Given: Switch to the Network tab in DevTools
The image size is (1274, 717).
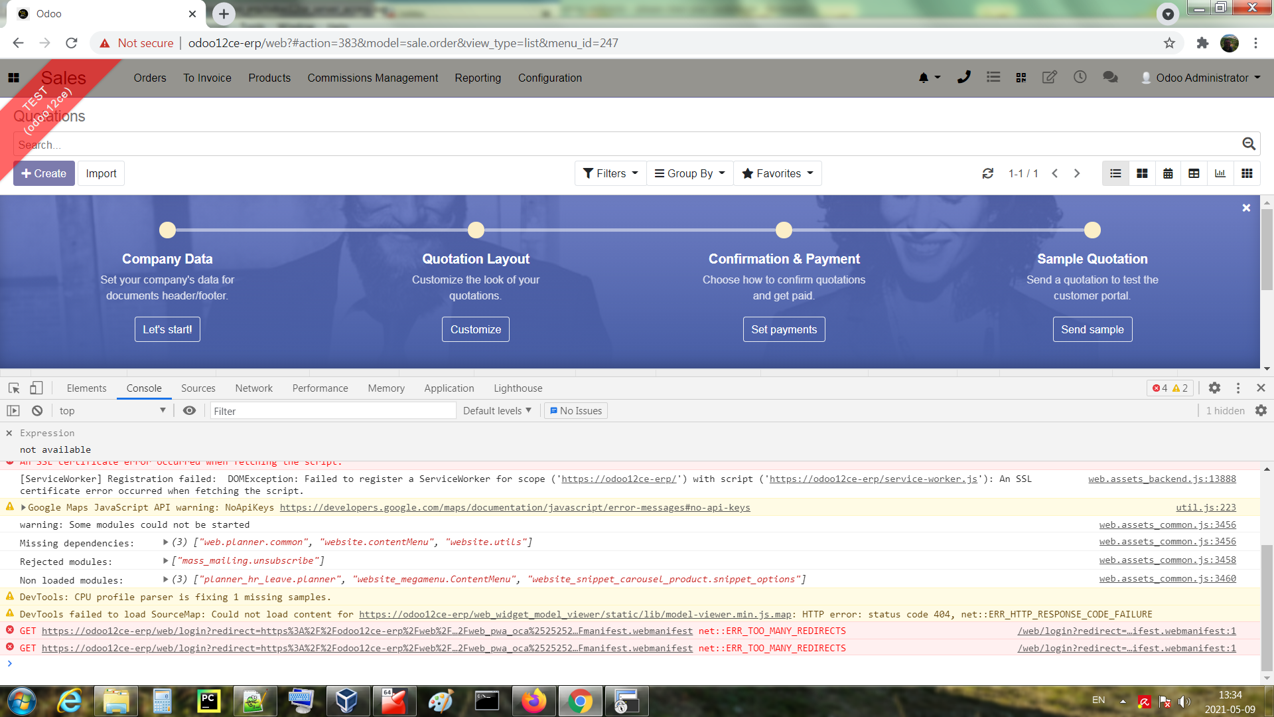Looking at the screenshot, I should click(x=253, y=388).
